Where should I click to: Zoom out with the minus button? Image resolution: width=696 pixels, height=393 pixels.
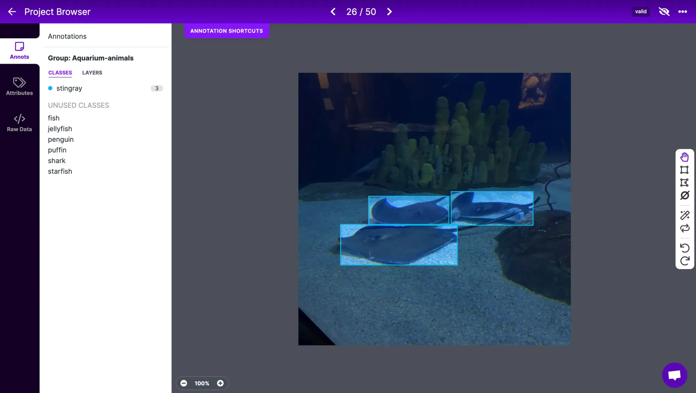(x=184, y=383)
